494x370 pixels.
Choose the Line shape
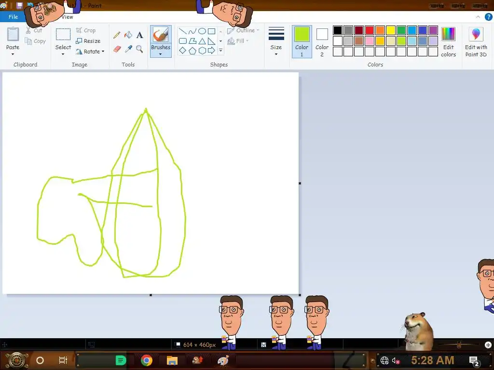(x=182, y=31)
